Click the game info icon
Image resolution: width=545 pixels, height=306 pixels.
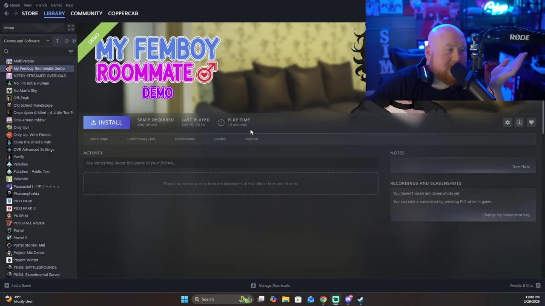point(519,122)
